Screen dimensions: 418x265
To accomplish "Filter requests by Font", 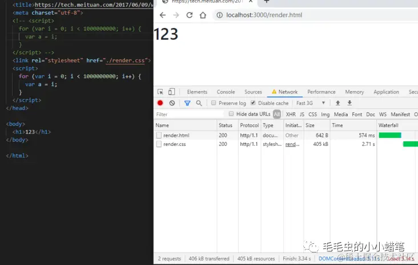I will [357, 115].
